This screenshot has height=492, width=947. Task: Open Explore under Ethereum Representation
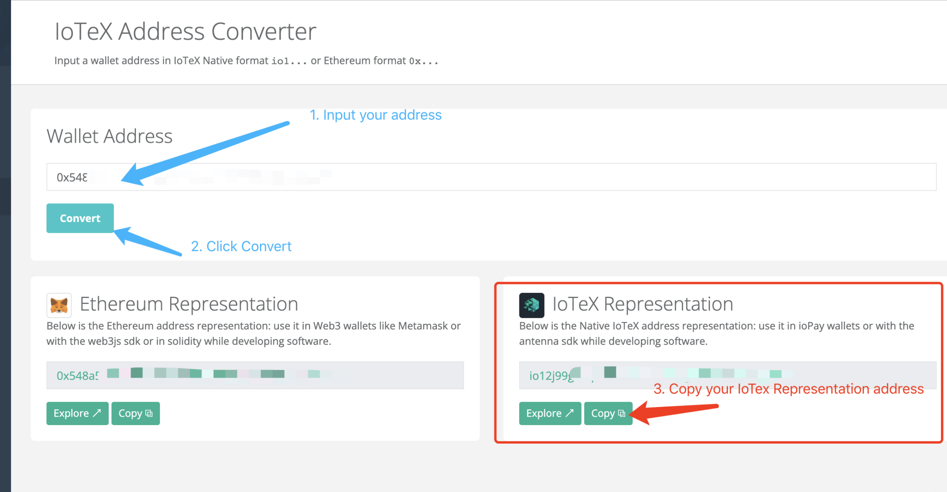pos(77,413)
